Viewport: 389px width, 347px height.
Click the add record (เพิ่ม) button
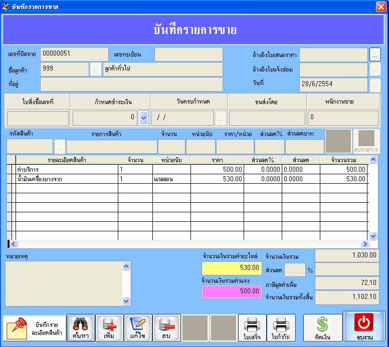(109, 328)
